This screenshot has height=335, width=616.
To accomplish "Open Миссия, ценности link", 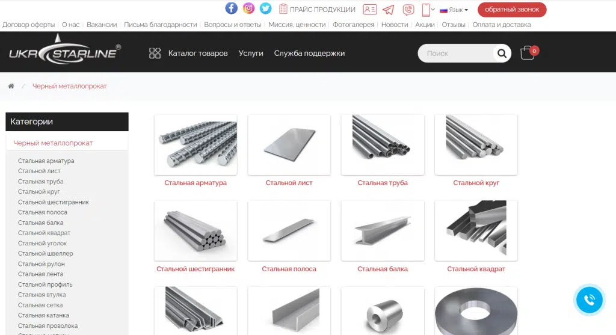I will pyautogui.click(x=297, y=24).
